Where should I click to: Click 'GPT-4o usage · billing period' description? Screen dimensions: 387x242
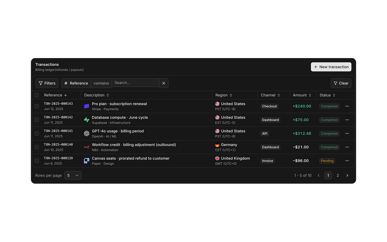tap(118, 131)
